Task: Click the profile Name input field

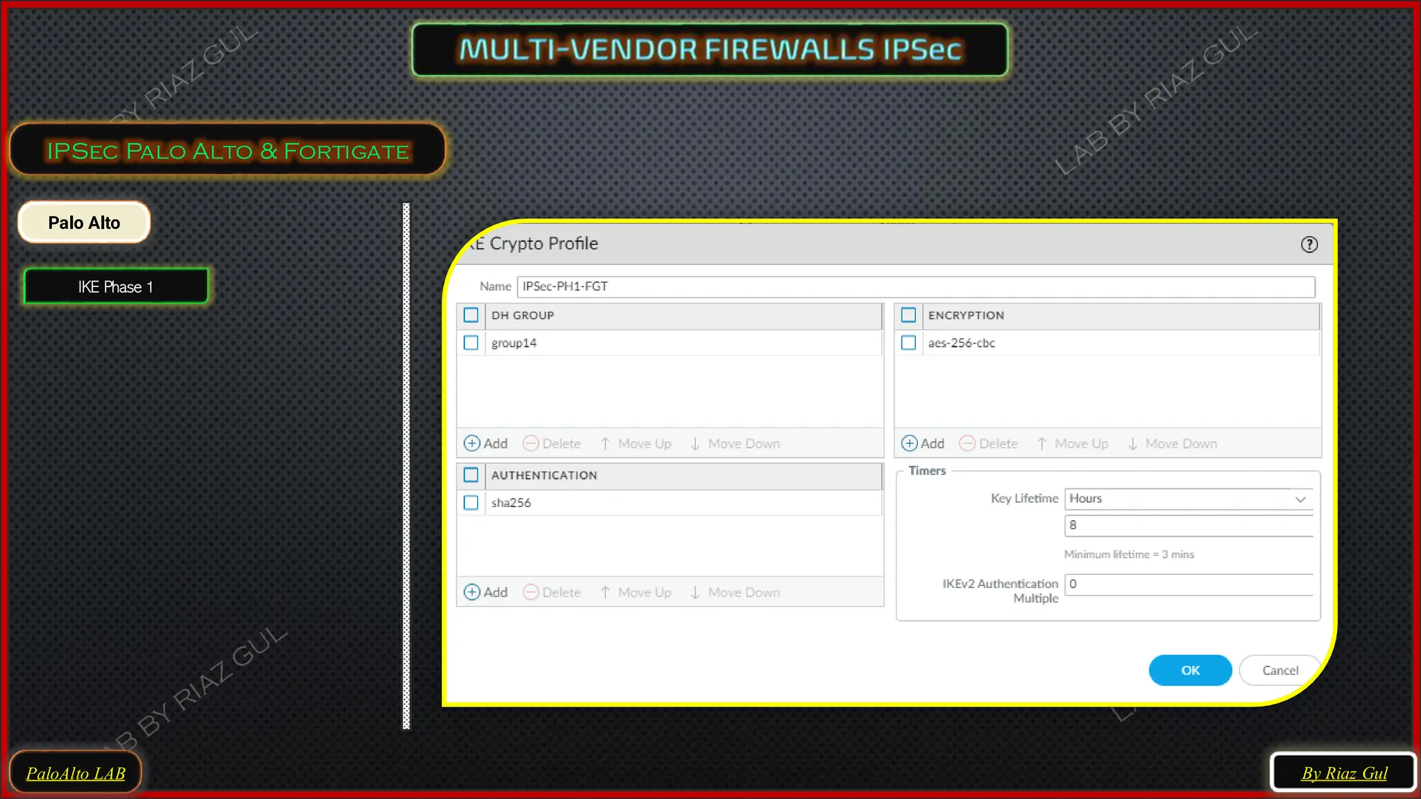Action: click(914, 286)
